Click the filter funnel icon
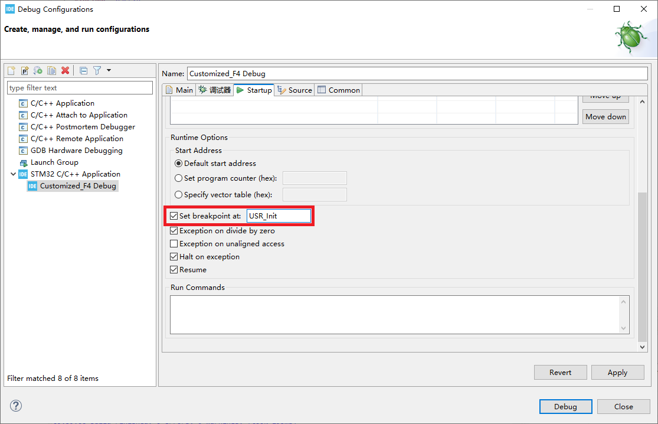Viewport: 658px width, 424px height. coord(97,71)
